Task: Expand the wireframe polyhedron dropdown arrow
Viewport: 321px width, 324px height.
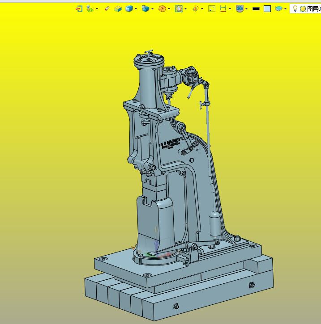Action: click(169, 9)
